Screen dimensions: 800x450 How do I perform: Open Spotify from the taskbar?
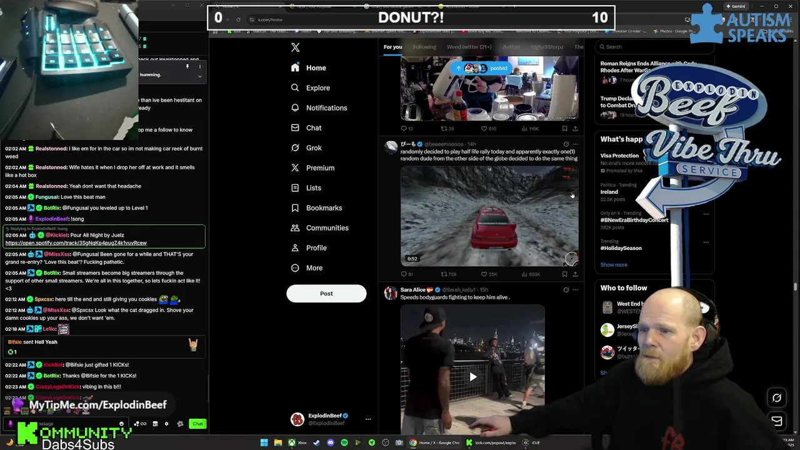(x=344, y=442)
